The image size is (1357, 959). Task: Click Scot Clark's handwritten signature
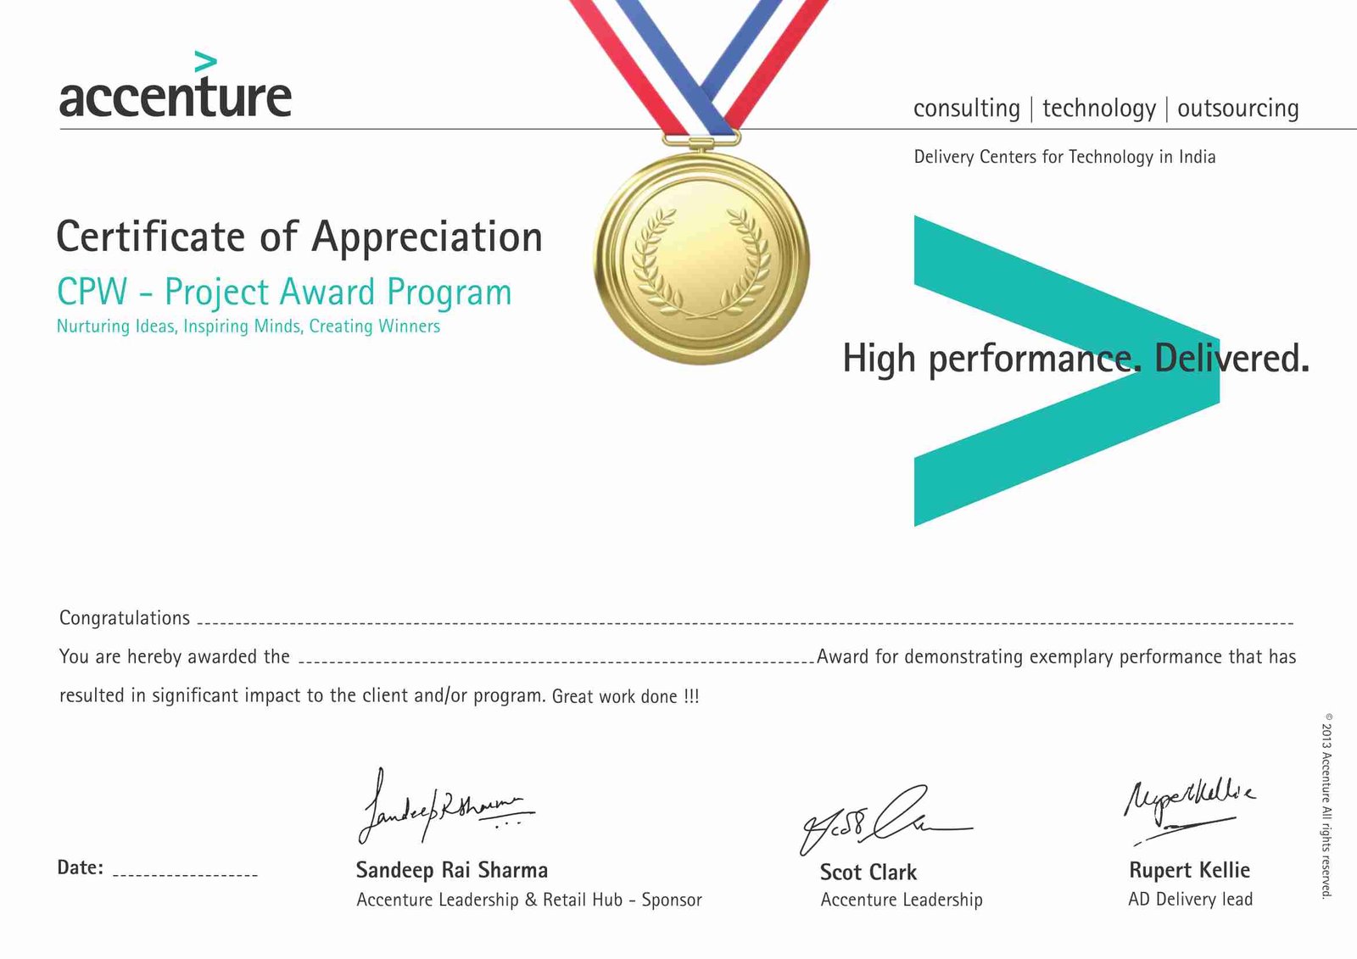882,819
